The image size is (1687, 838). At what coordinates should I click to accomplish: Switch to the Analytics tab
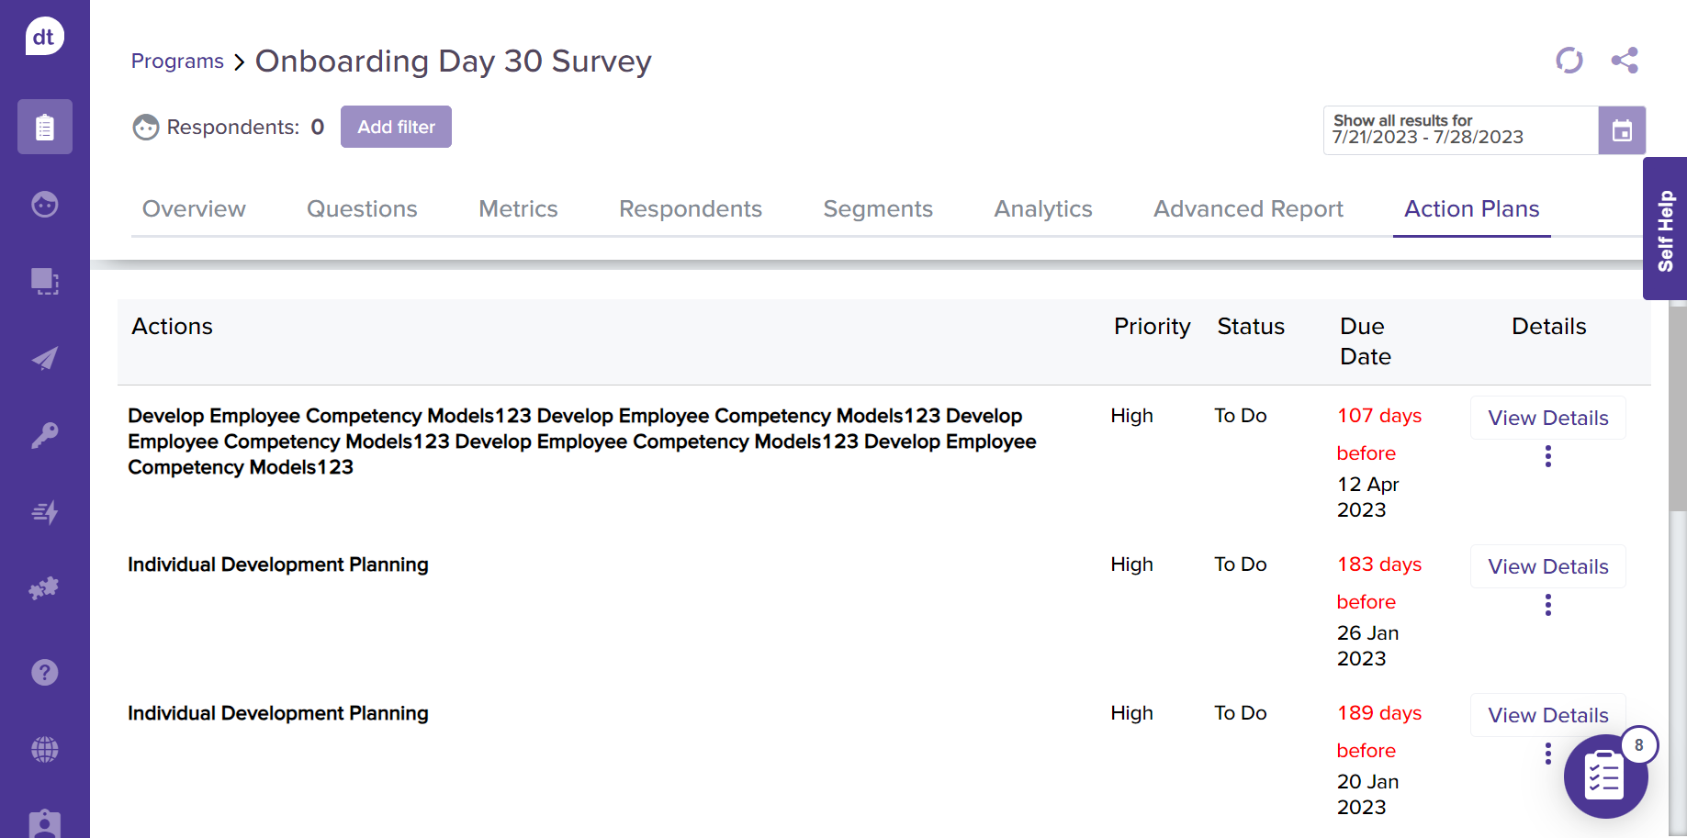1042,209
